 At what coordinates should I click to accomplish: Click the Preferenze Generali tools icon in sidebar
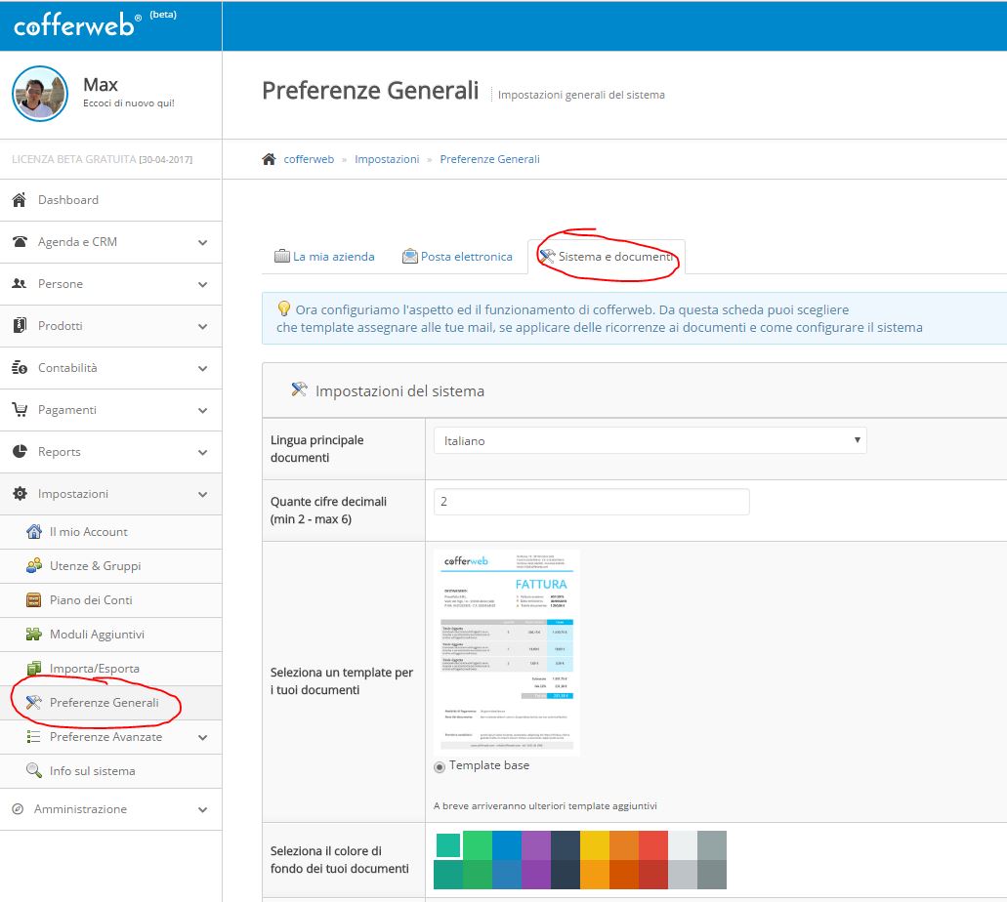click(33, 702)
